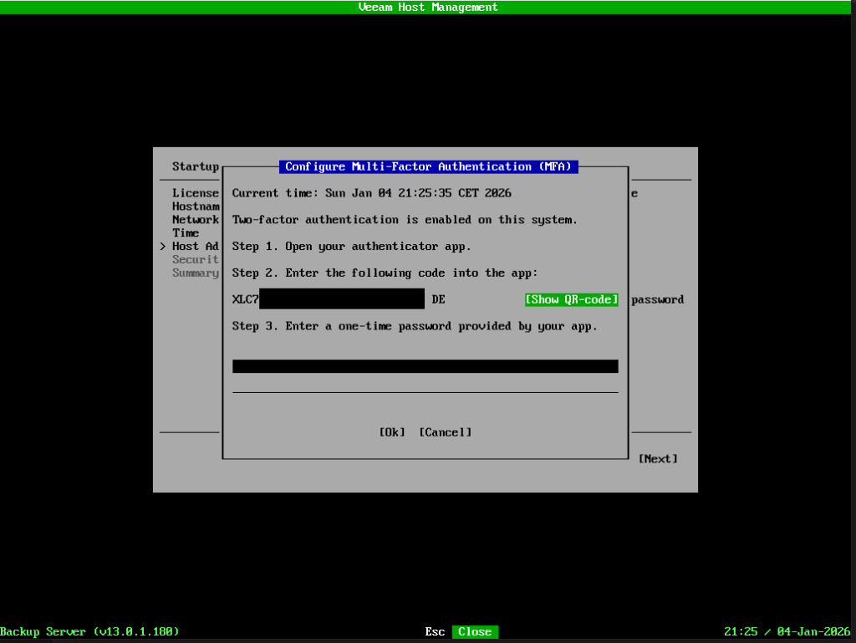Screen dimensions: 856x643
Task: Click the Current time line in dialog
Action: point(371,193)
